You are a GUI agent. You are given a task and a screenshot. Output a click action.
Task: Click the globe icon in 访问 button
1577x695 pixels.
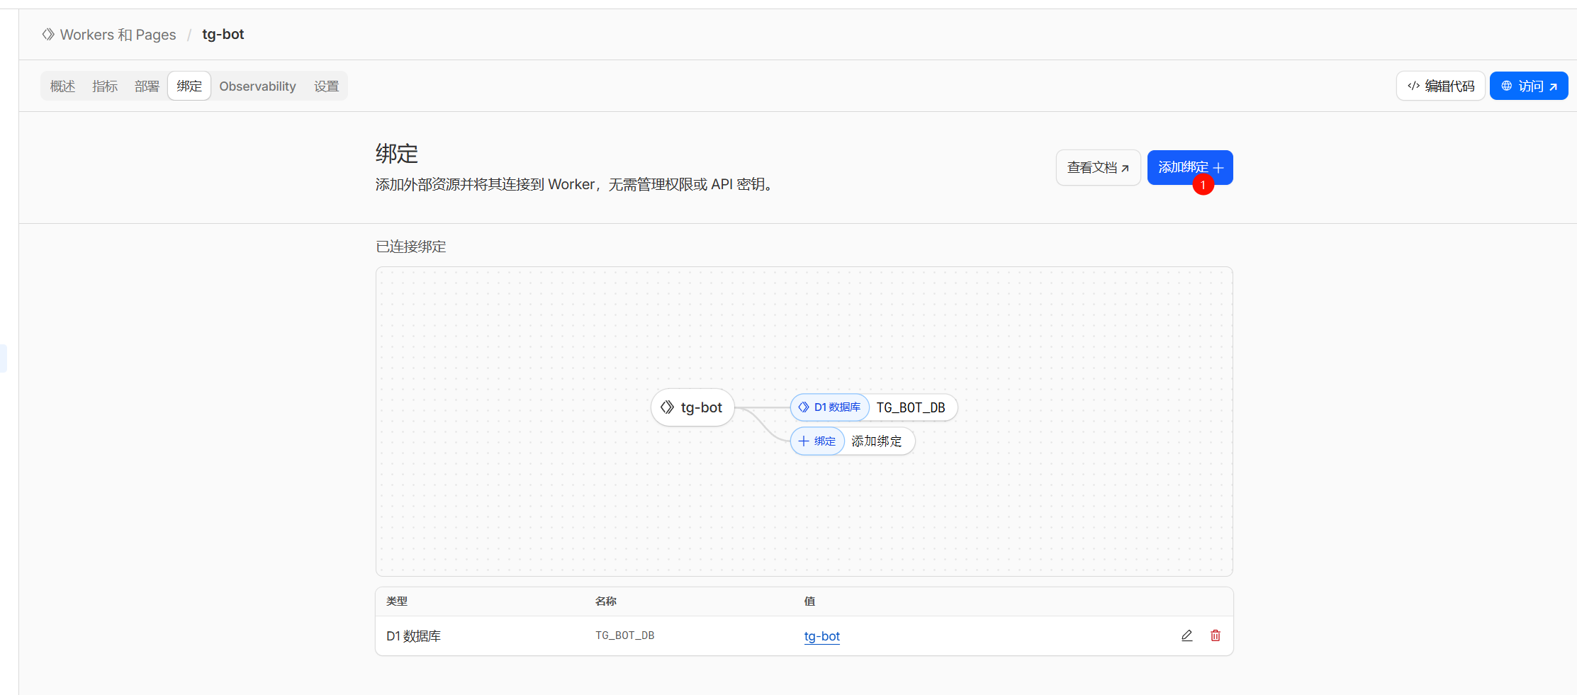[1506, 85]
